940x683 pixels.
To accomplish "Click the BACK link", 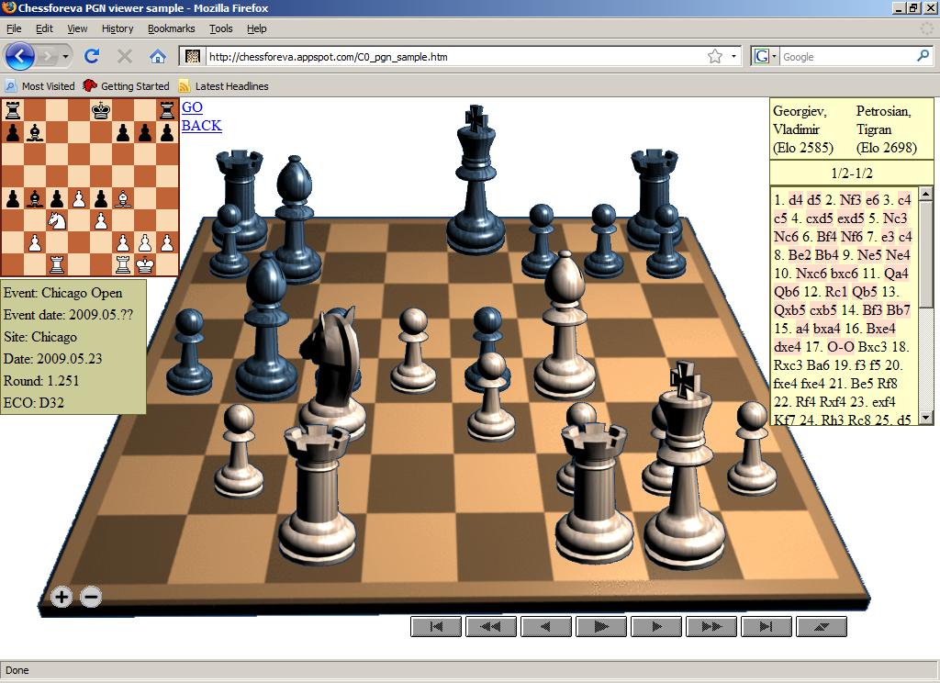I will pyautogui.click(x=201, y=126).
